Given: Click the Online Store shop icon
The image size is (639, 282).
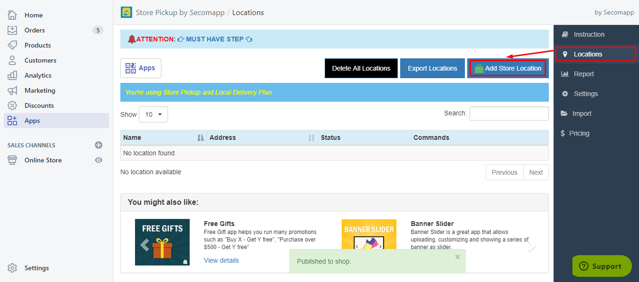Looking at the screenshot, I should tap(12, 160).
